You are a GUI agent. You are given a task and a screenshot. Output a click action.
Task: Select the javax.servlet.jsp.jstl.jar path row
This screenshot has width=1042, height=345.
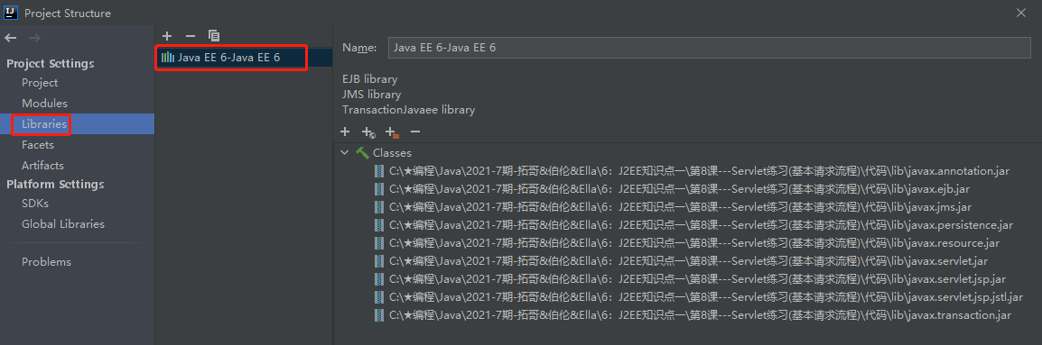[706, 296]
